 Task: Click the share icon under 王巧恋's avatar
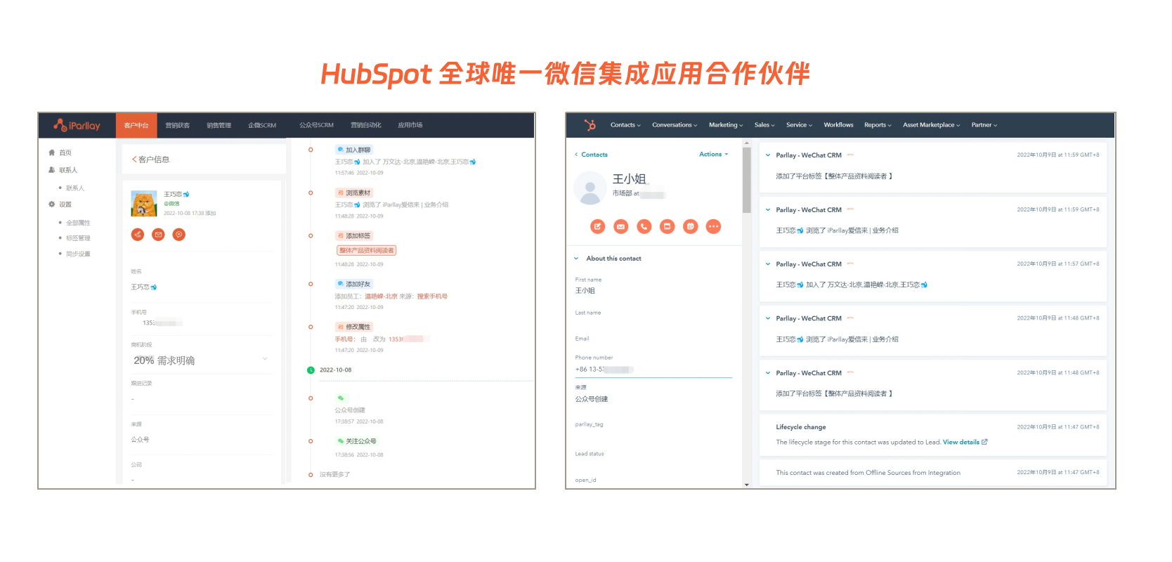click(138, 235)
